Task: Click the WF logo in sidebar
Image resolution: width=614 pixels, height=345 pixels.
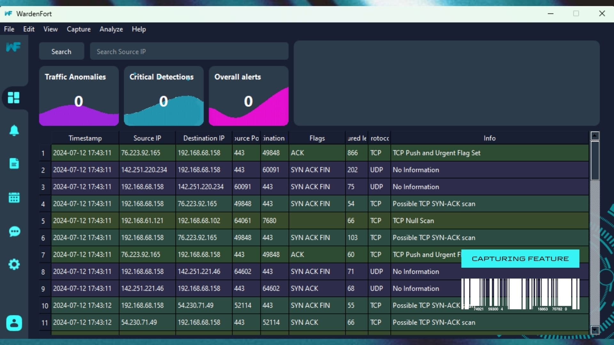Action: tap(13, 47)
